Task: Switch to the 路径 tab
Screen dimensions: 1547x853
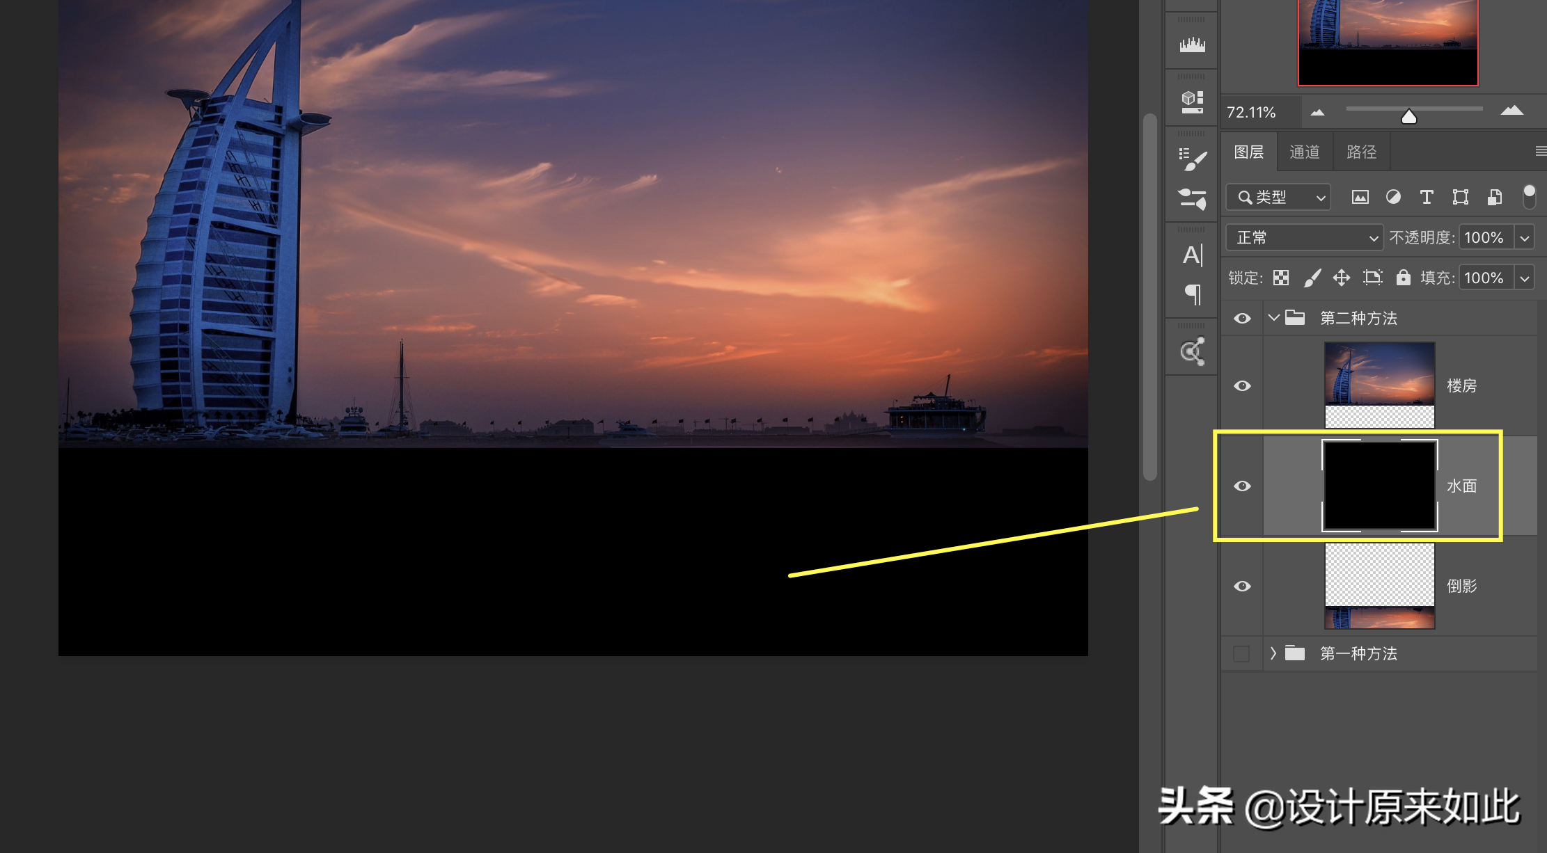Action: [x=1362, y=152]
